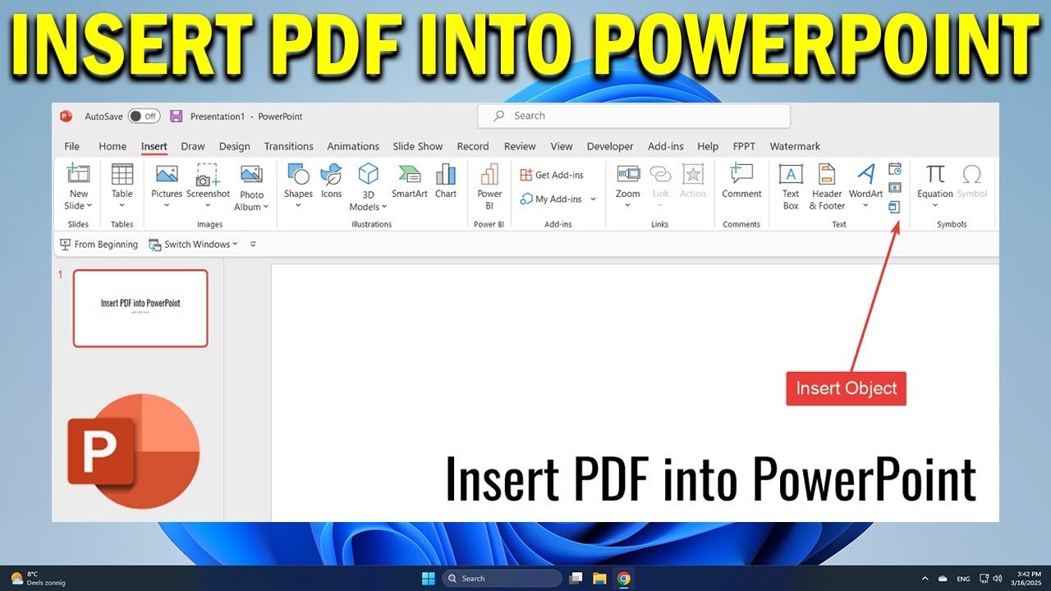Viewport: 1051px width, 591px height.
Task: Click the Date & Time icon
Action: click(895, 168)
